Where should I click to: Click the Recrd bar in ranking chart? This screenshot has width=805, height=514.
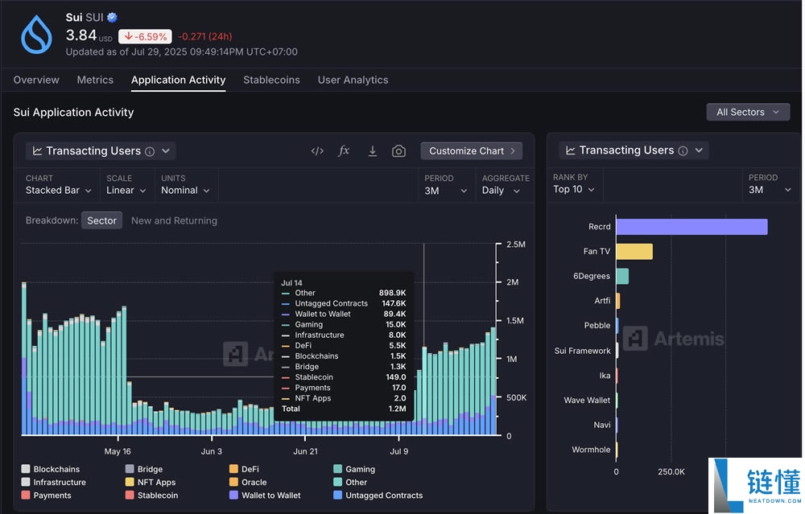(x=691, y=227)
